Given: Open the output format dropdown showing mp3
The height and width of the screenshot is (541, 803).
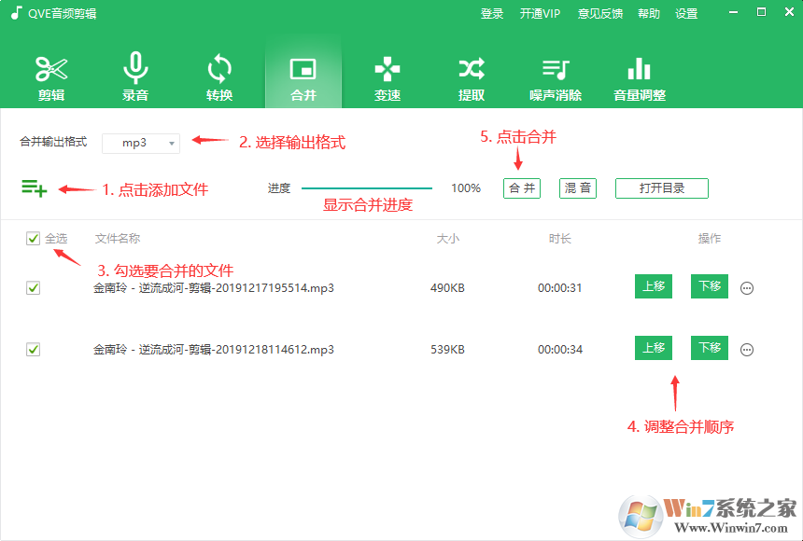Looking at the screenshot, I should pos(140,143).
